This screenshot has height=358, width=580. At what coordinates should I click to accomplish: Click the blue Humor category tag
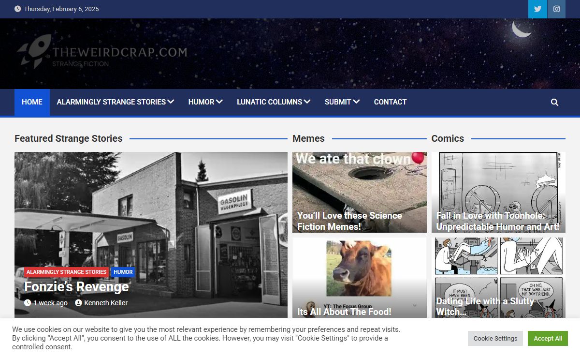123,272
